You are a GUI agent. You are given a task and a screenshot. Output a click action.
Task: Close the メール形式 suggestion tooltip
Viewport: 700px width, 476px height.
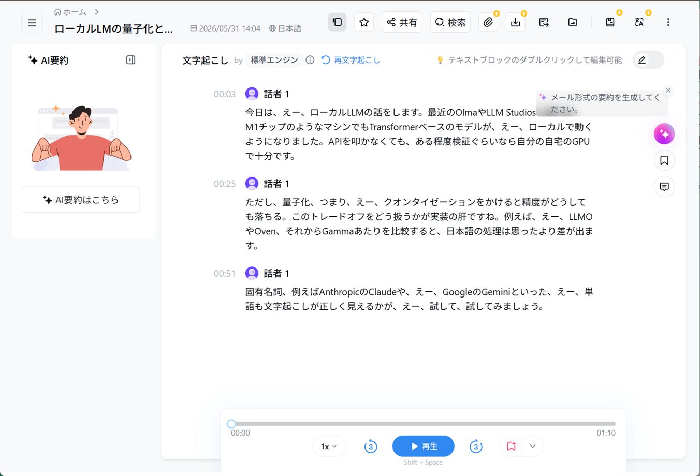[x=668, y=91]
